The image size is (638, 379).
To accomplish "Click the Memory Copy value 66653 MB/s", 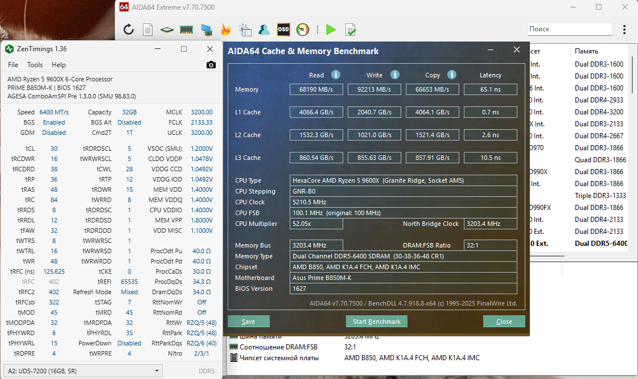I will coord(432,89).
